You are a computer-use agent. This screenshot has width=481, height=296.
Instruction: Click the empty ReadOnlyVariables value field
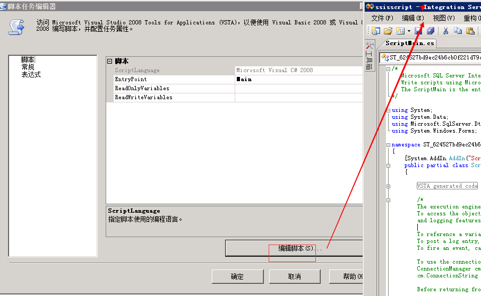tap(299, 88)
